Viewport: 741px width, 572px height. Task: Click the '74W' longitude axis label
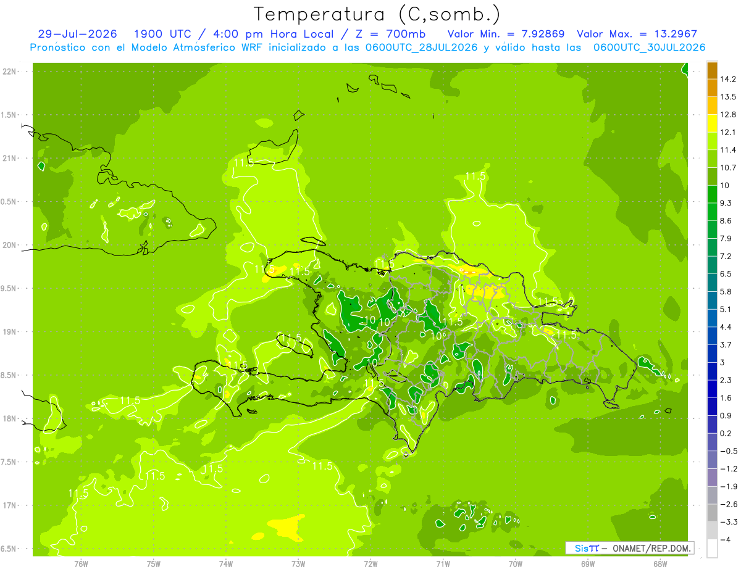[x=226, y=564]
